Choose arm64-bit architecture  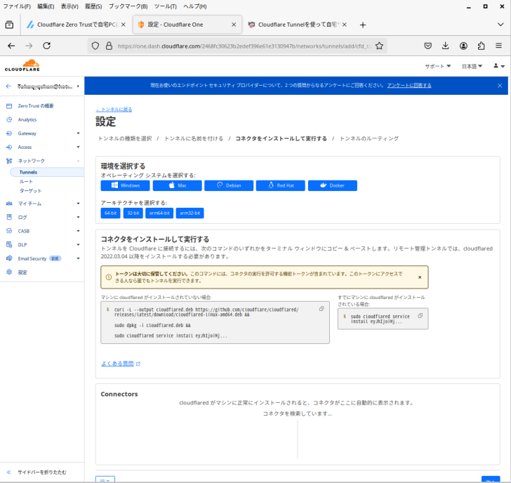pyautogui.click(x=159, y=213)
